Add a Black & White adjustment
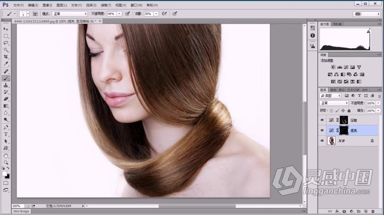This screenshot has width=384, height=215. point(343,74)
